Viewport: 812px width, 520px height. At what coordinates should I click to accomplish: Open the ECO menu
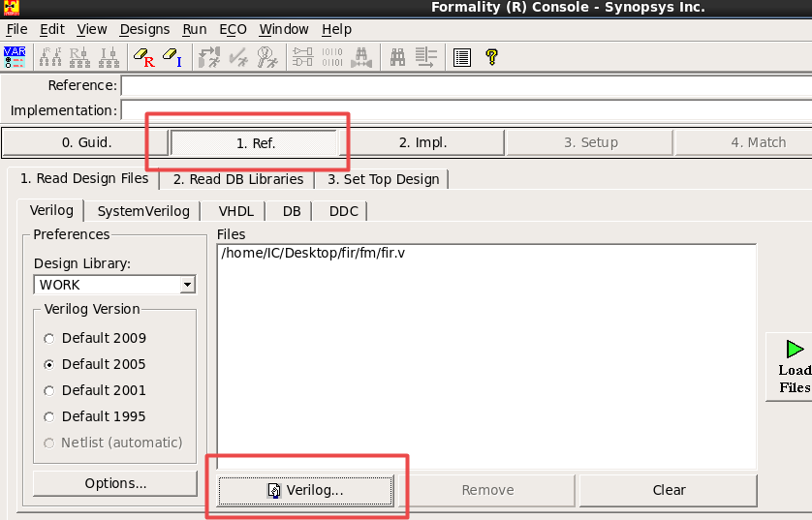pos(233,29)
